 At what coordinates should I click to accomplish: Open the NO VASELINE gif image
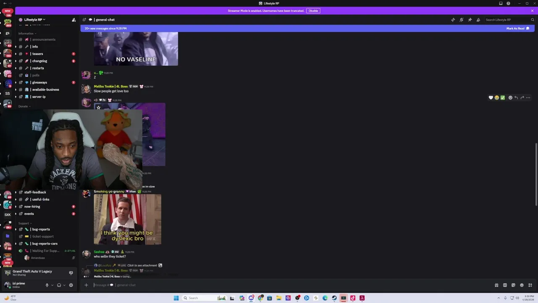click(x=136, y=49)
